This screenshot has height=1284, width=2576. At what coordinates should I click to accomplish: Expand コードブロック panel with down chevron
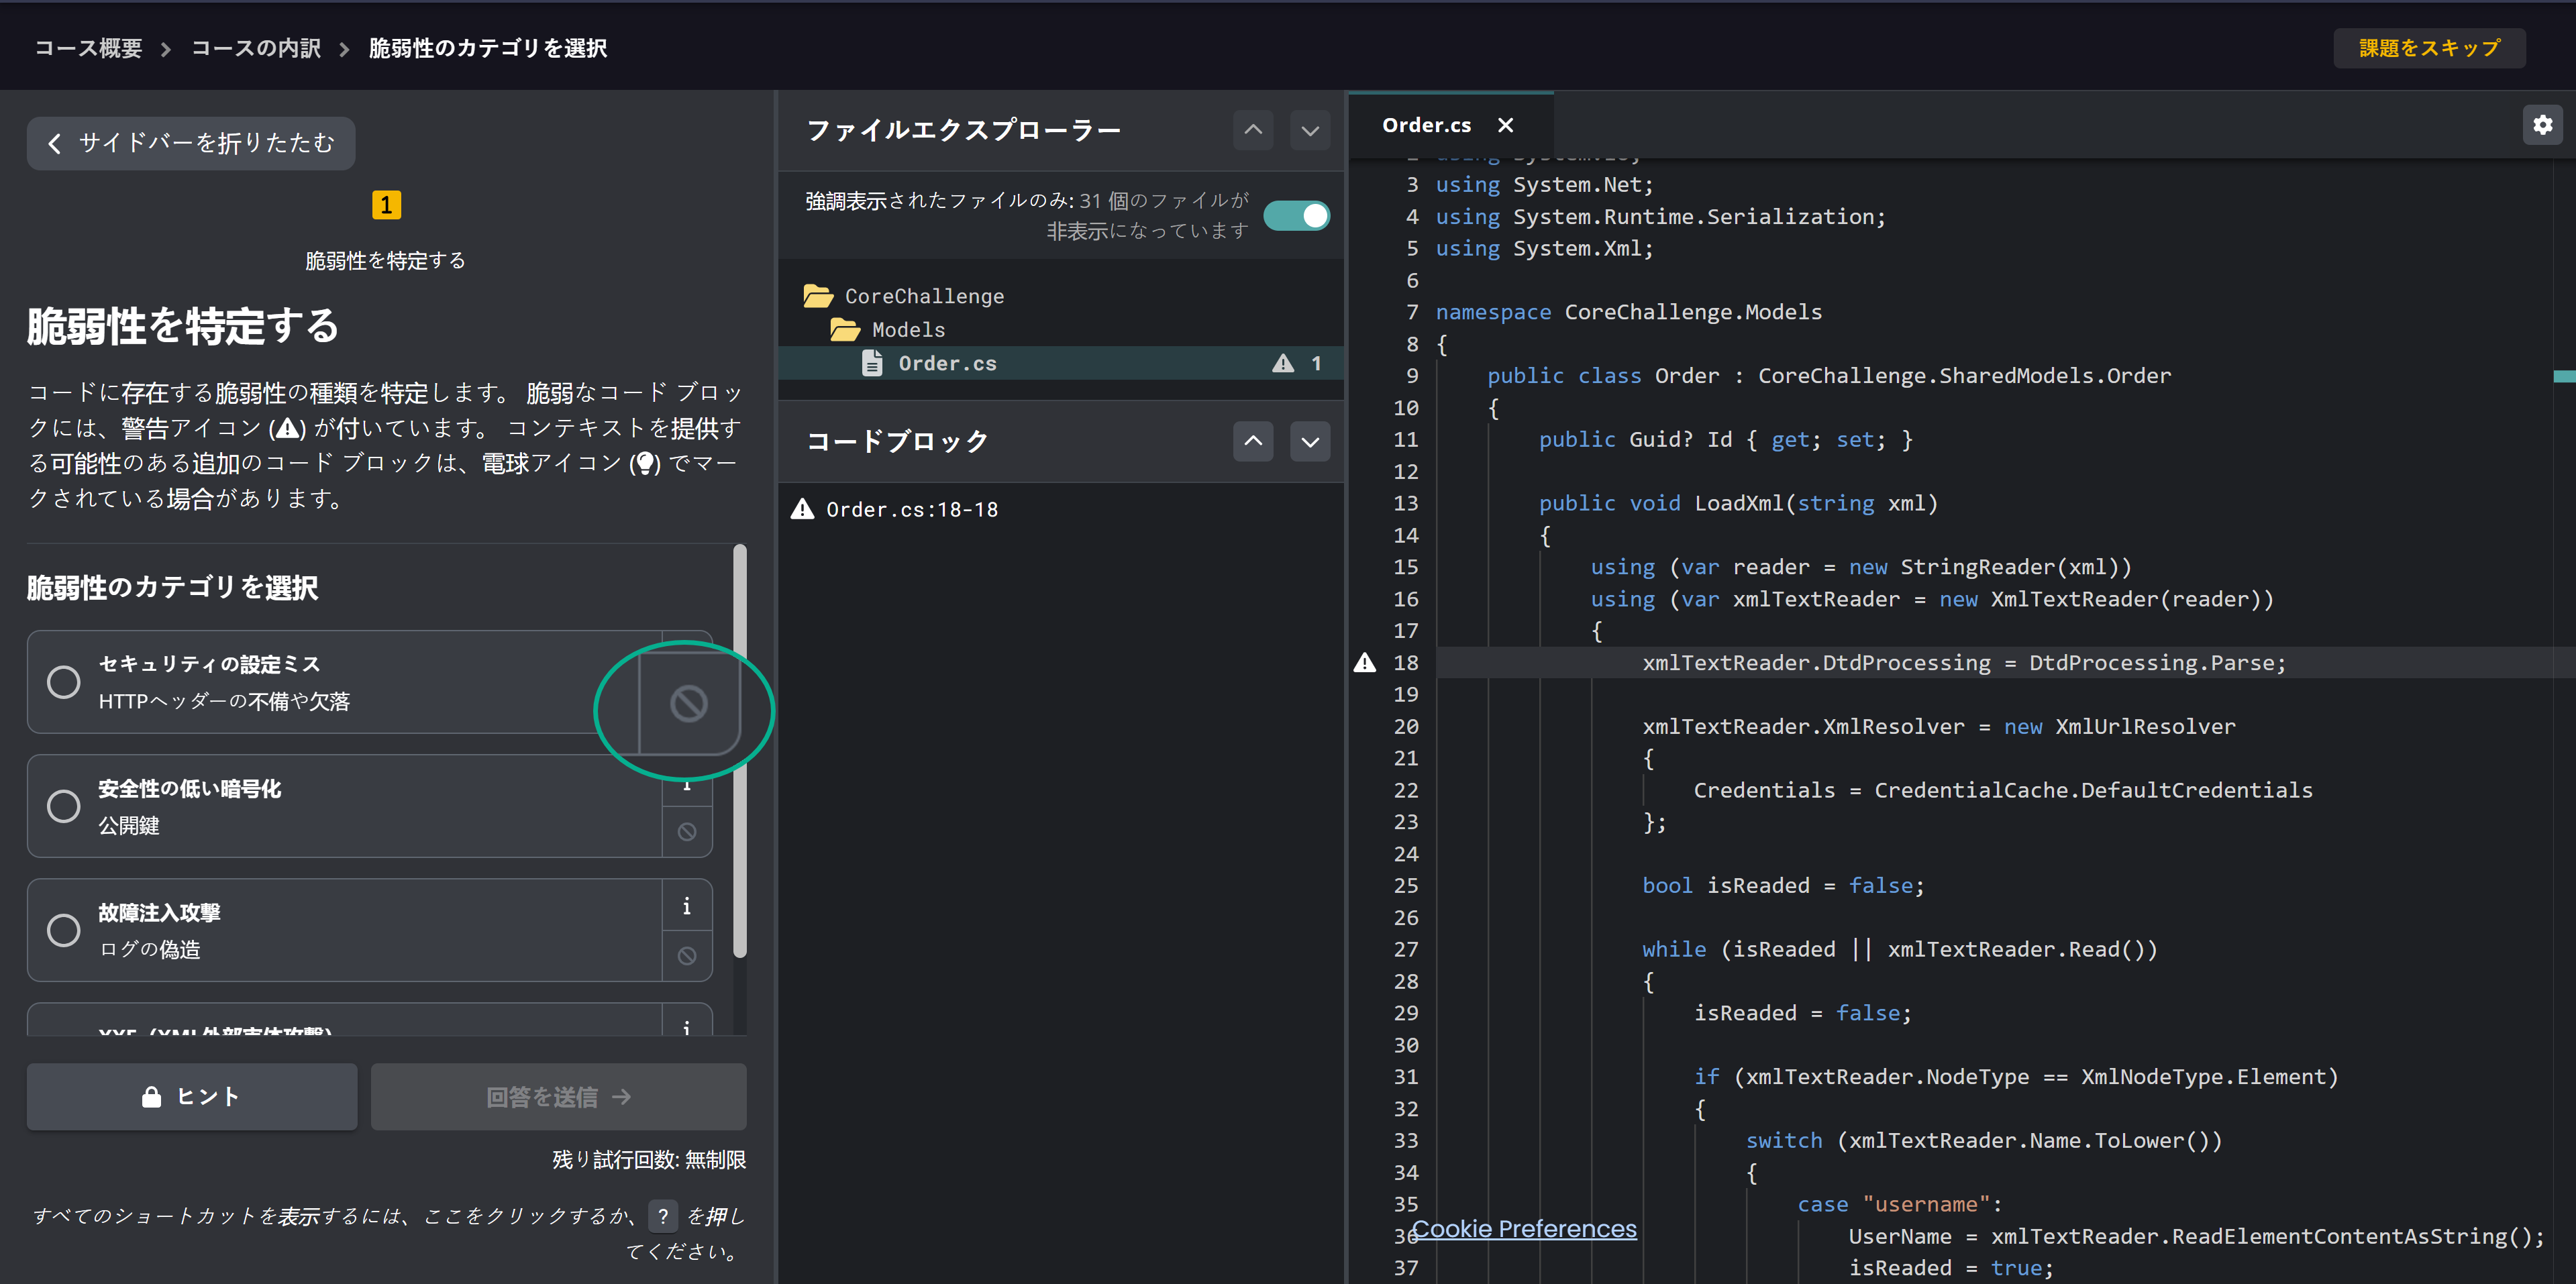(1310, 441)
